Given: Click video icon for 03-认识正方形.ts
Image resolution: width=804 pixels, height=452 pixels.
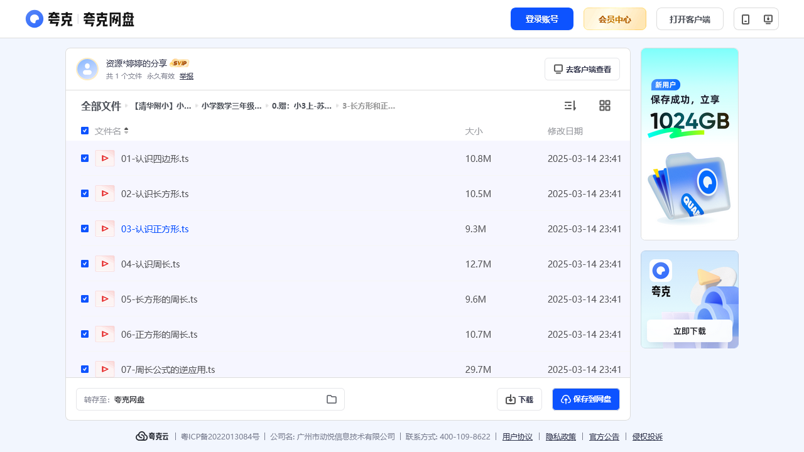Looking at the screenshot, I should (x=105, y=229).
